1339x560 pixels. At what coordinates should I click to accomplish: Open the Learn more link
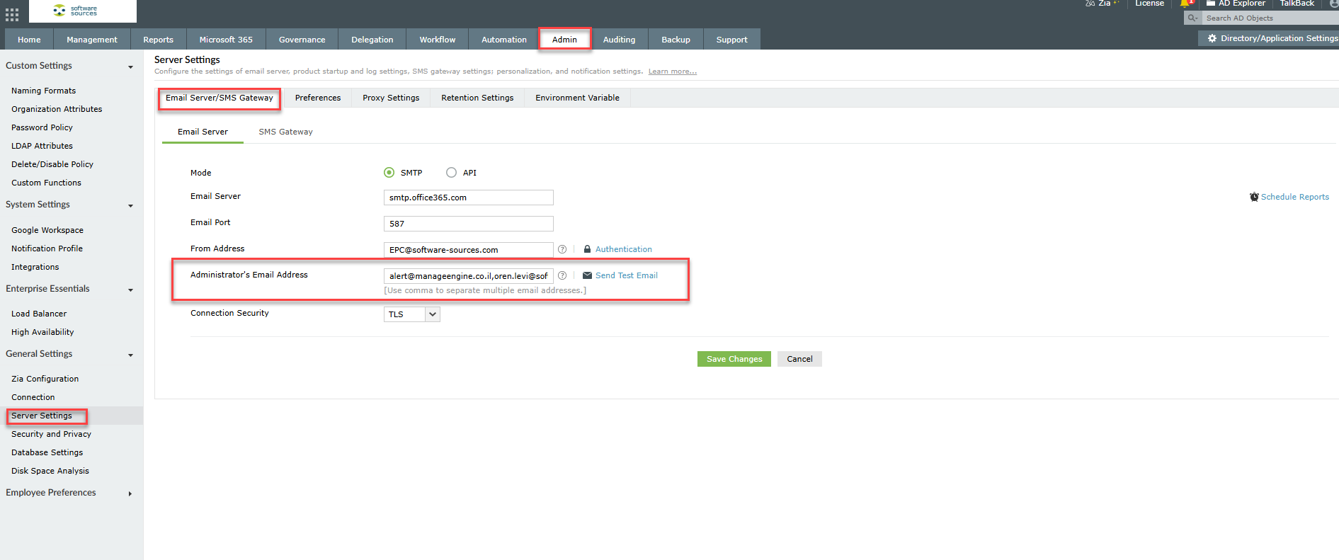672,72
